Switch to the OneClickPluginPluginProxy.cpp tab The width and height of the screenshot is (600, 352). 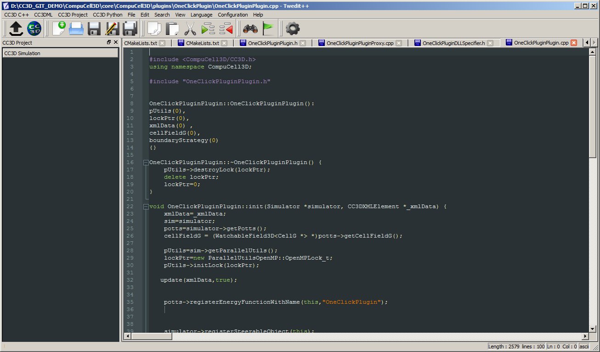tap(360, 43)
